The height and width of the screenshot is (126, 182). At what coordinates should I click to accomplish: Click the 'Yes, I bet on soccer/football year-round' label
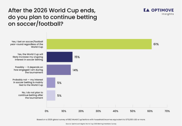(x=27, y=44)
